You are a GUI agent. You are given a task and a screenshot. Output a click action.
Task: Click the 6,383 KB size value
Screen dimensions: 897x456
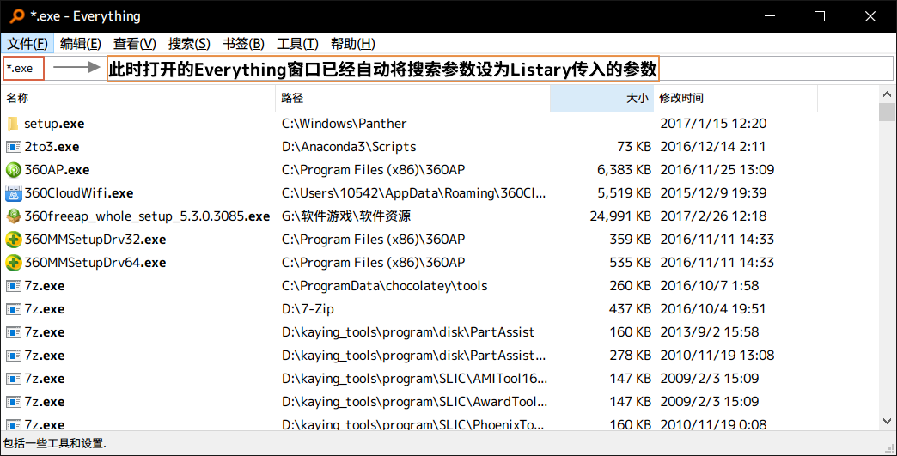click(x=624, y=170)
